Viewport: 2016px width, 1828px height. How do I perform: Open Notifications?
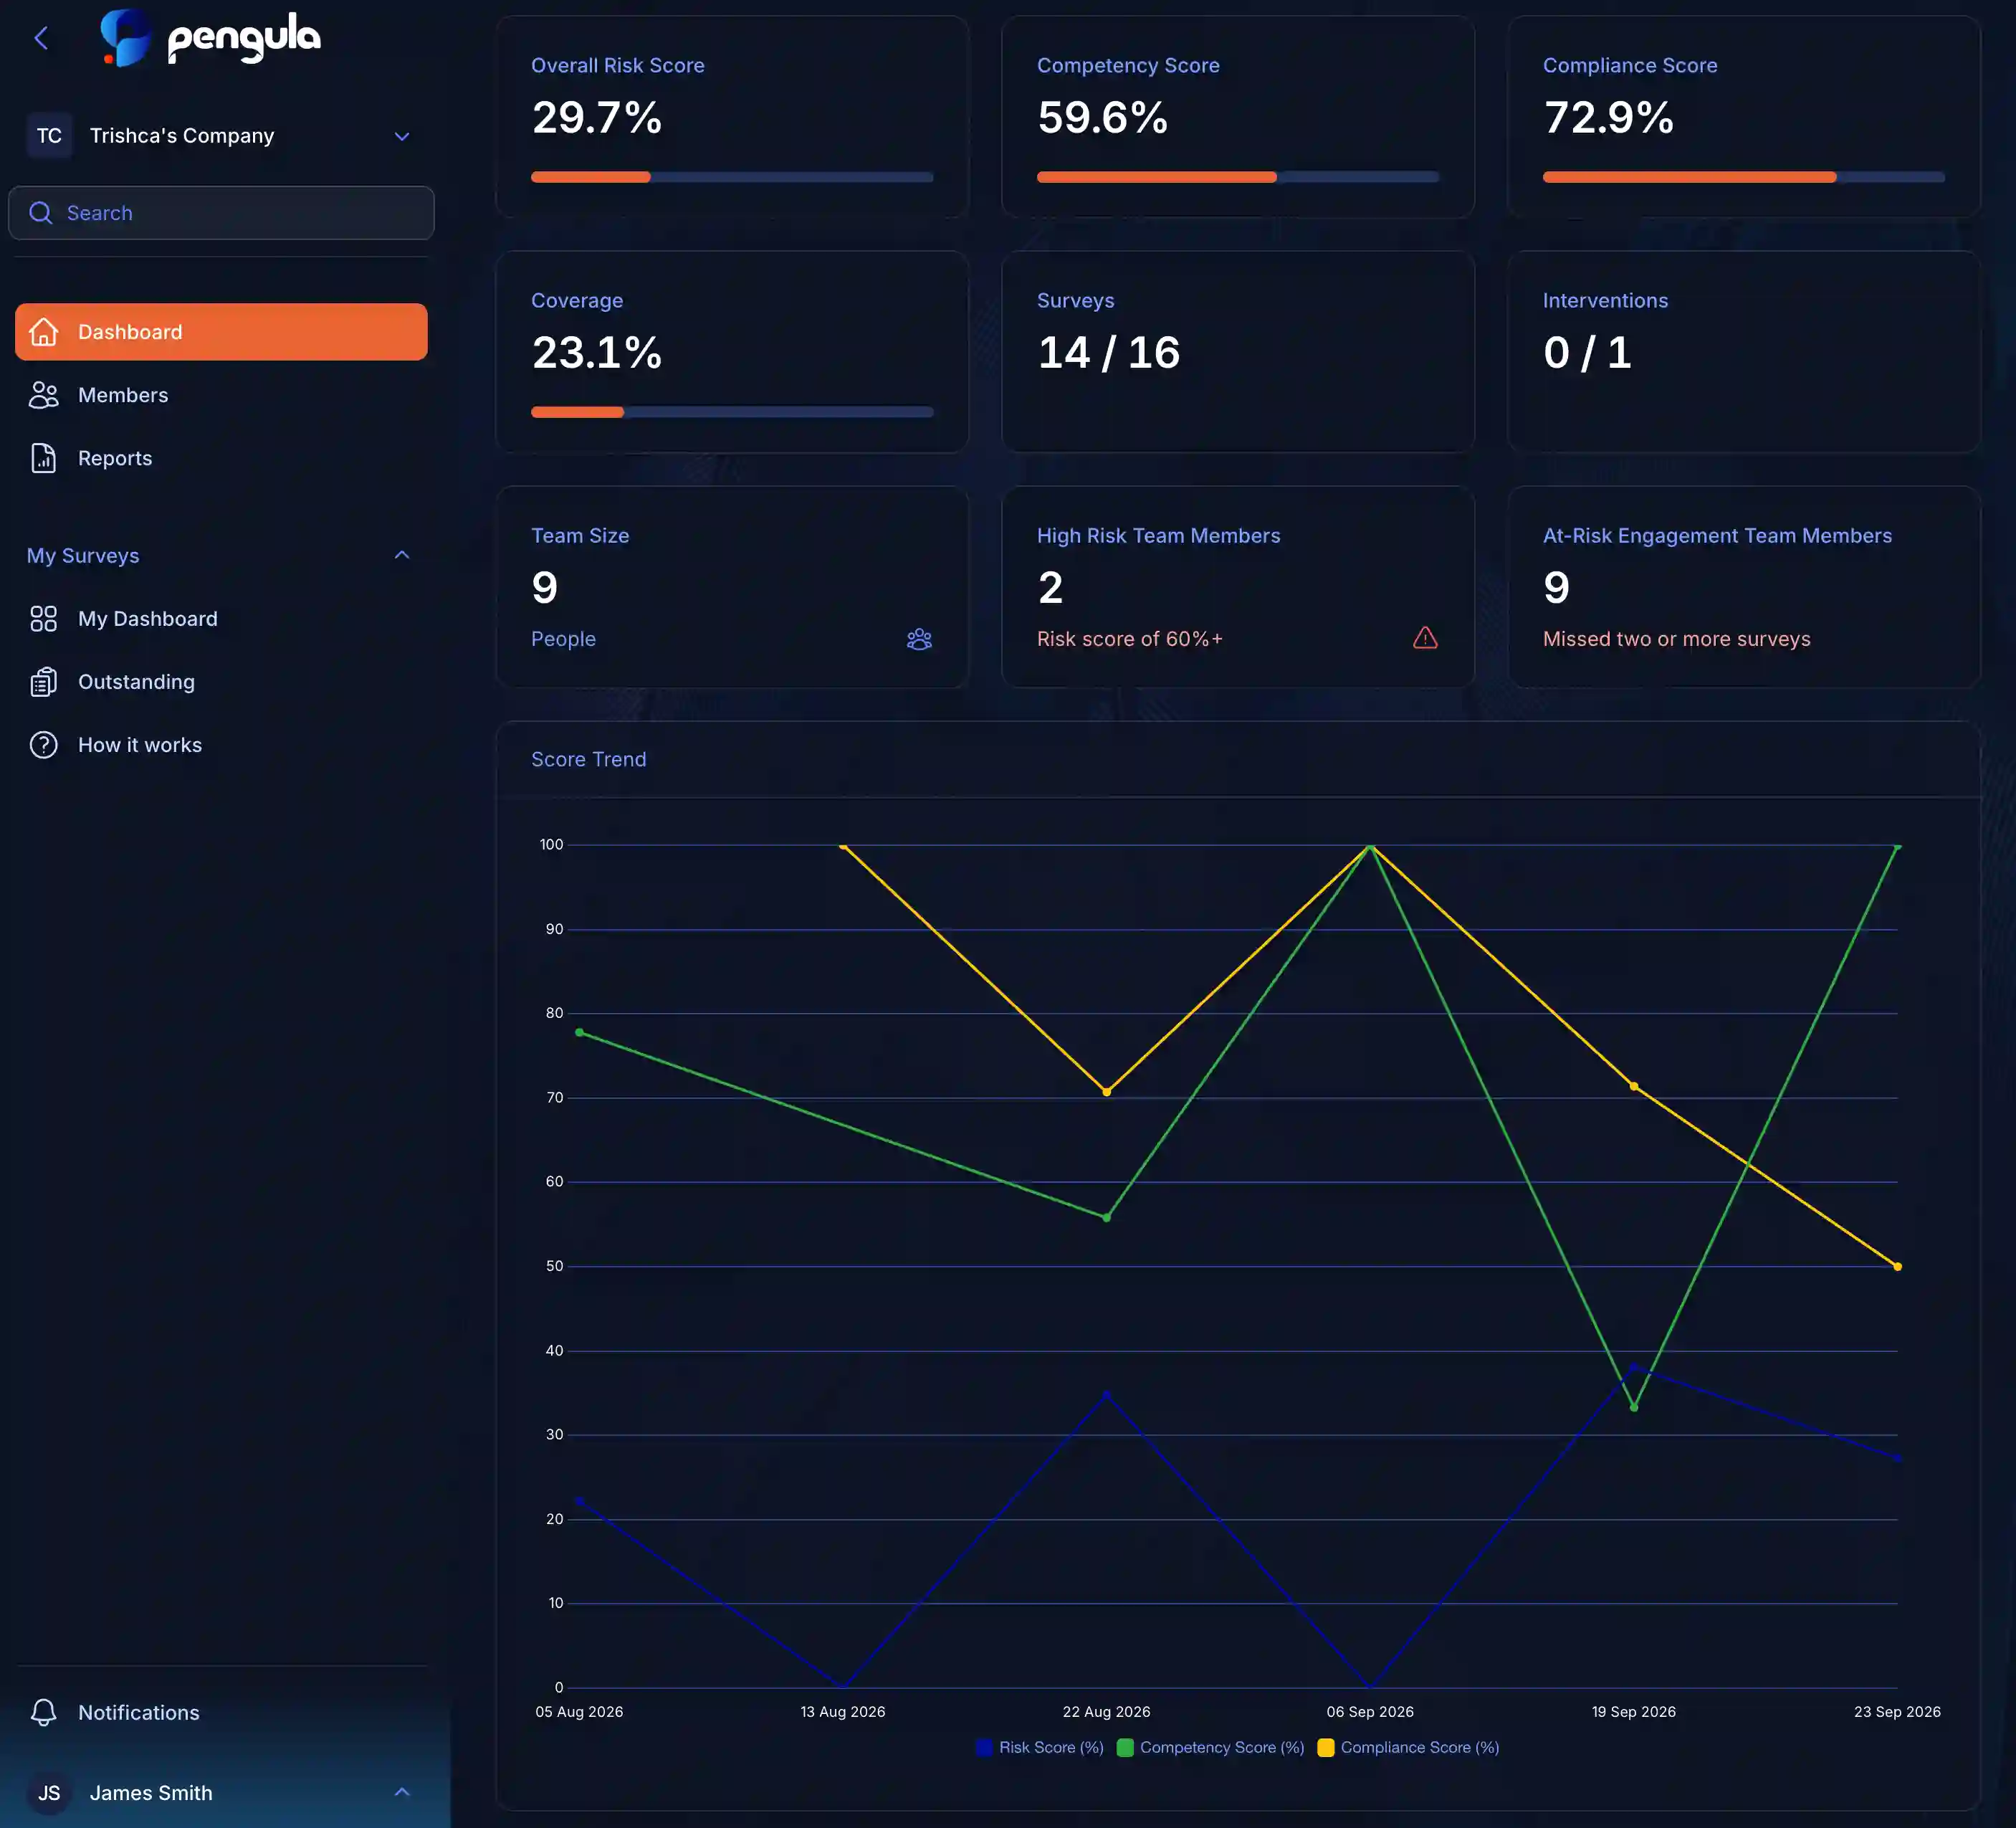(x=221, y=1712)
